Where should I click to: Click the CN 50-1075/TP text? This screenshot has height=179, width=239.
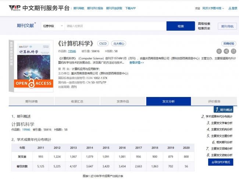(x=96, y=82)
